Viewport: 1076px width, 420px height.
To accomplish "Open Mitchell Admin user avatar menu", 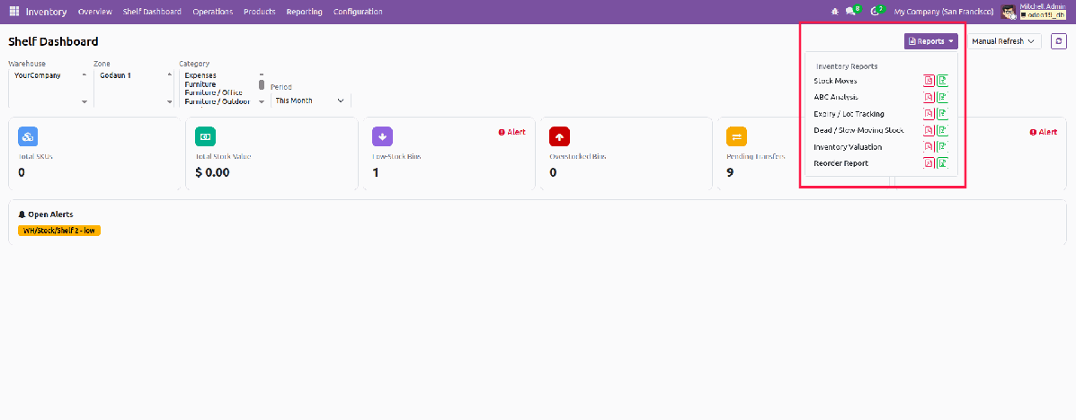I will tap(1008, 12).
